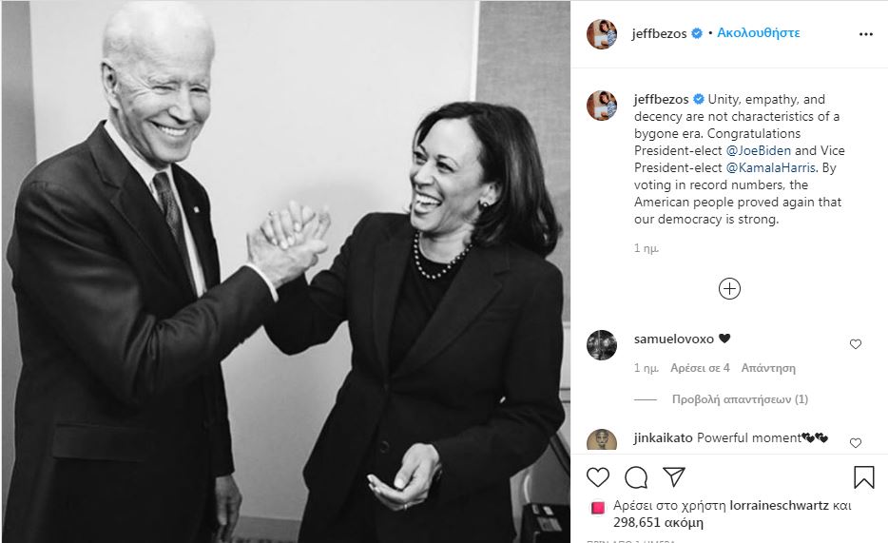Like the post with the heart icon

597,477
